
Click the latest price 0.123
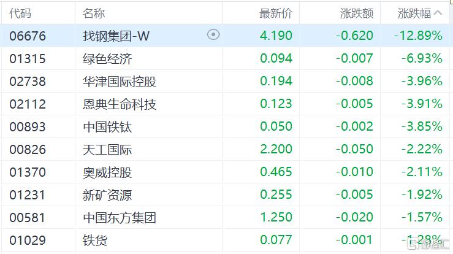pyautogui.click(x=276, y=104)
